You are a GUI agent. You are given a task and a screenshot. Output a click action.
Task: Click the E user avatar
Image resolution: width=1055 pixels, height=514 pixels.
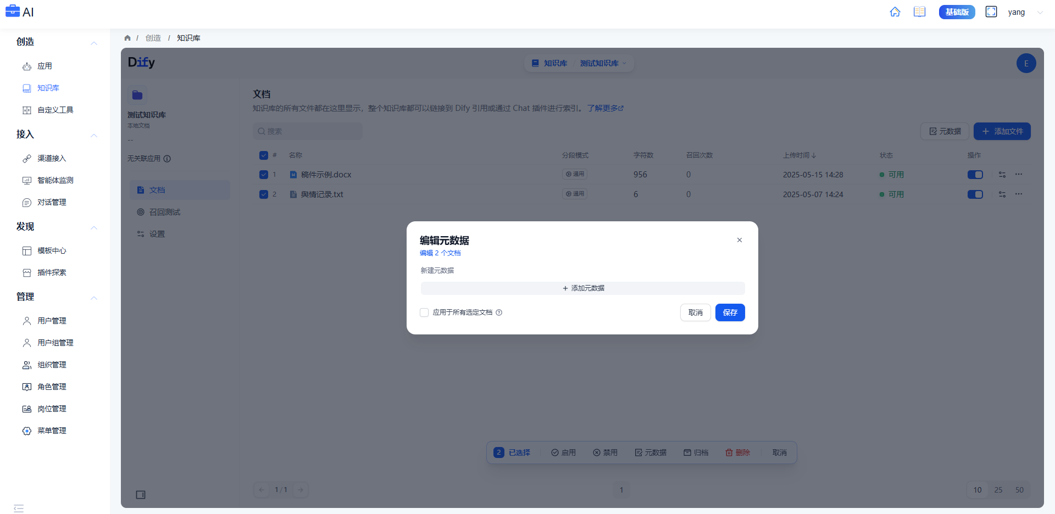(1026, 63)
